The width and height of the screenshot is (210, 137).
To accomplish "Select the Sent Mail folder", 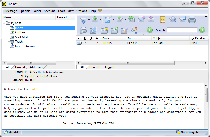I will coord(21,37).
